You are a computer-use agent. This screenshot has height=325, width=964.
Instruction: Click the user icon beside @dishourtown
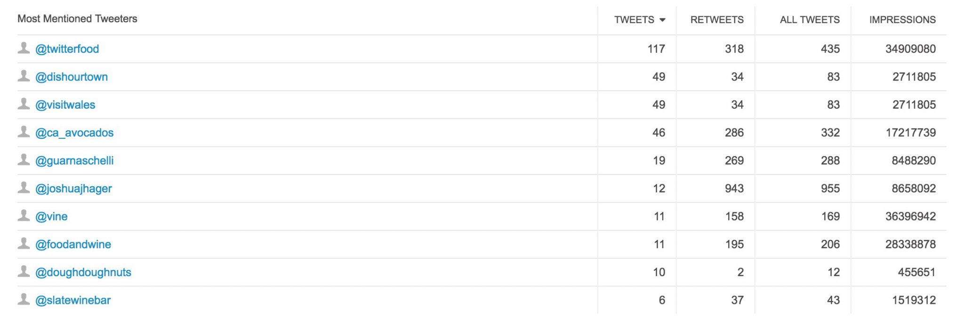(x=24, y=76)
